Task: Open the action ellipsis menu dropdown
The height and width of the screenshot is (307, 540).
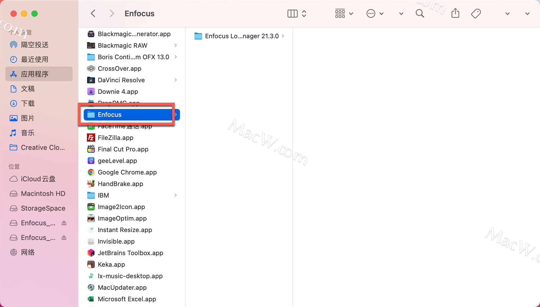Action: pos(375,14)
